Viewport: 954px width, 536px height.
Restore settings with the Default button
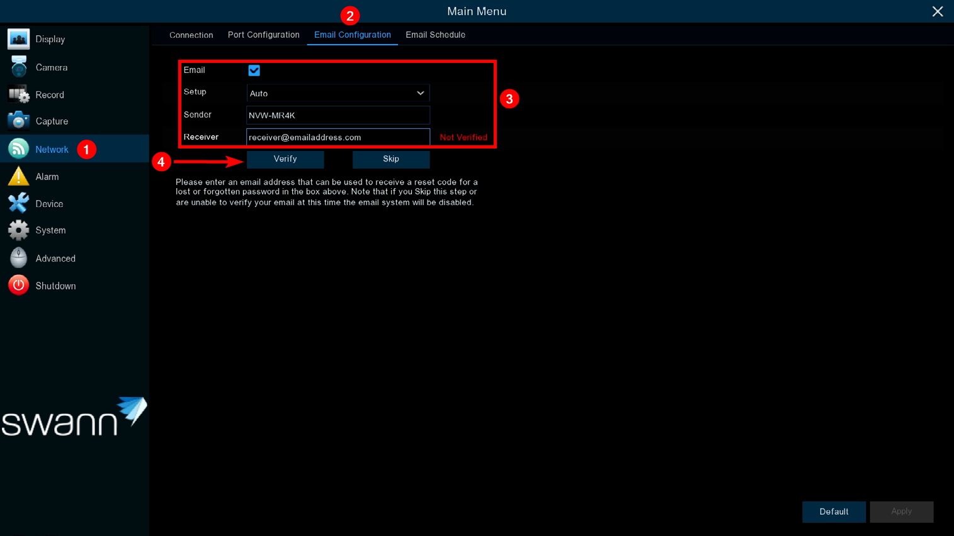833,511
